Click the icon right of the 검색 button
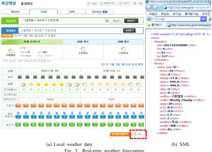Screen dimensions: 212x152 tap(210, 19)
